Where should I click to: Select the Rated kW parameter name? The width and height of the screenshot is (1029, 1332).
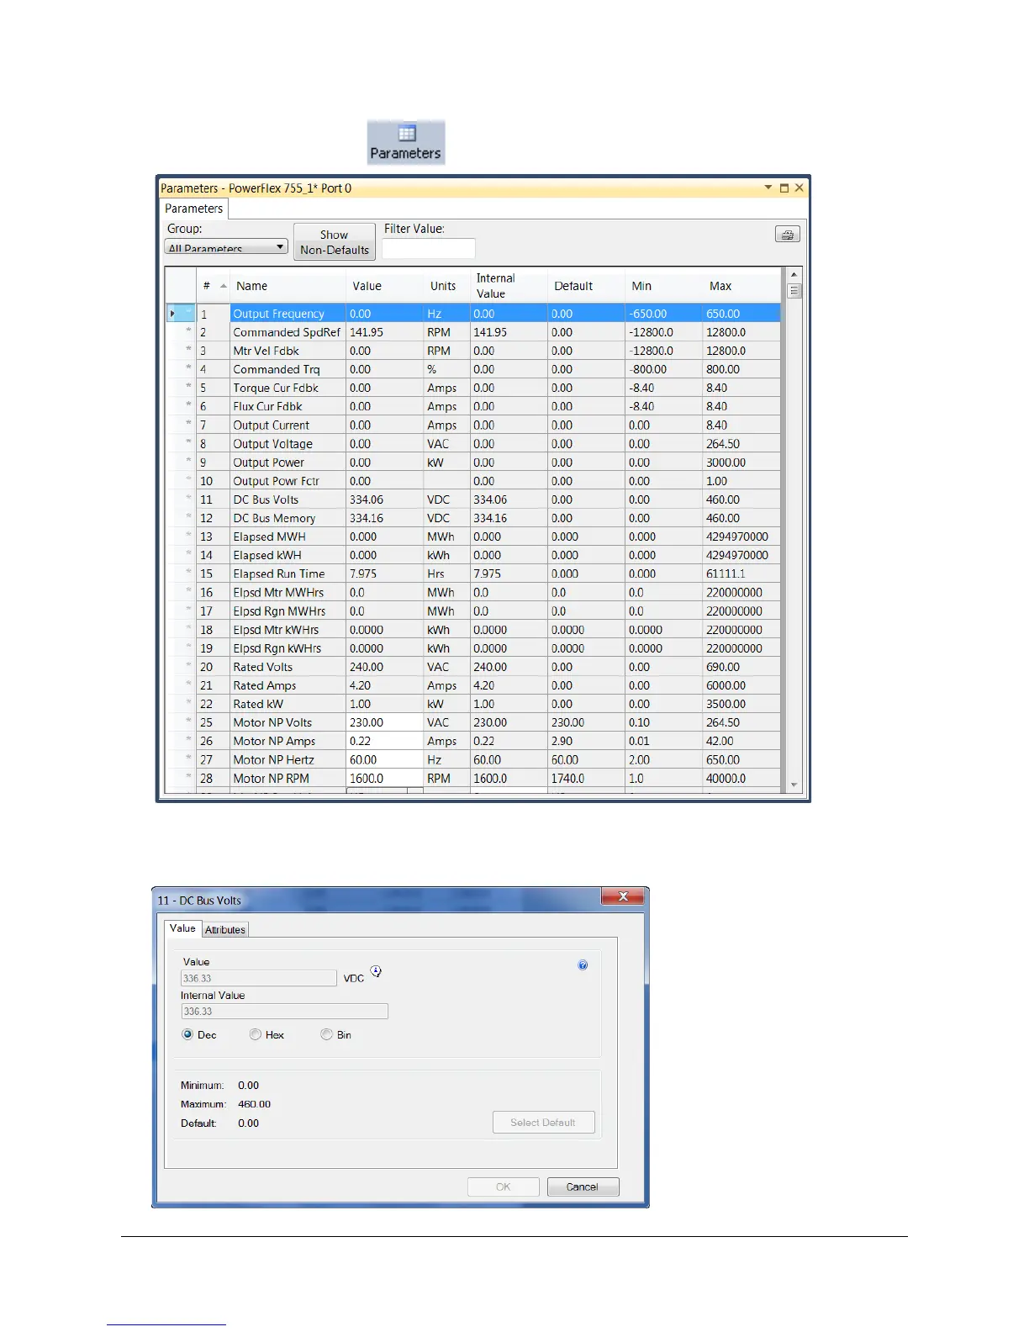258,704
